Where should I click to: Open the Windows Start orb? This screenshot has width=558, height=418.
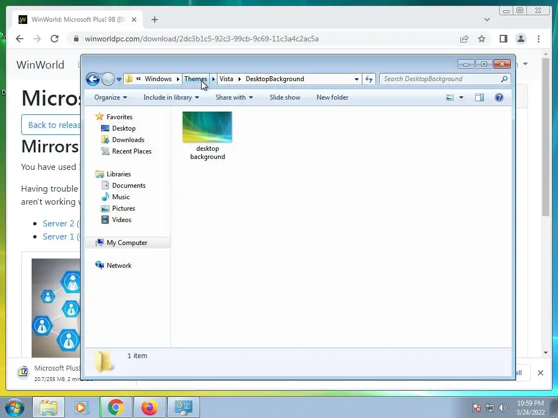(x=15, y=407)
